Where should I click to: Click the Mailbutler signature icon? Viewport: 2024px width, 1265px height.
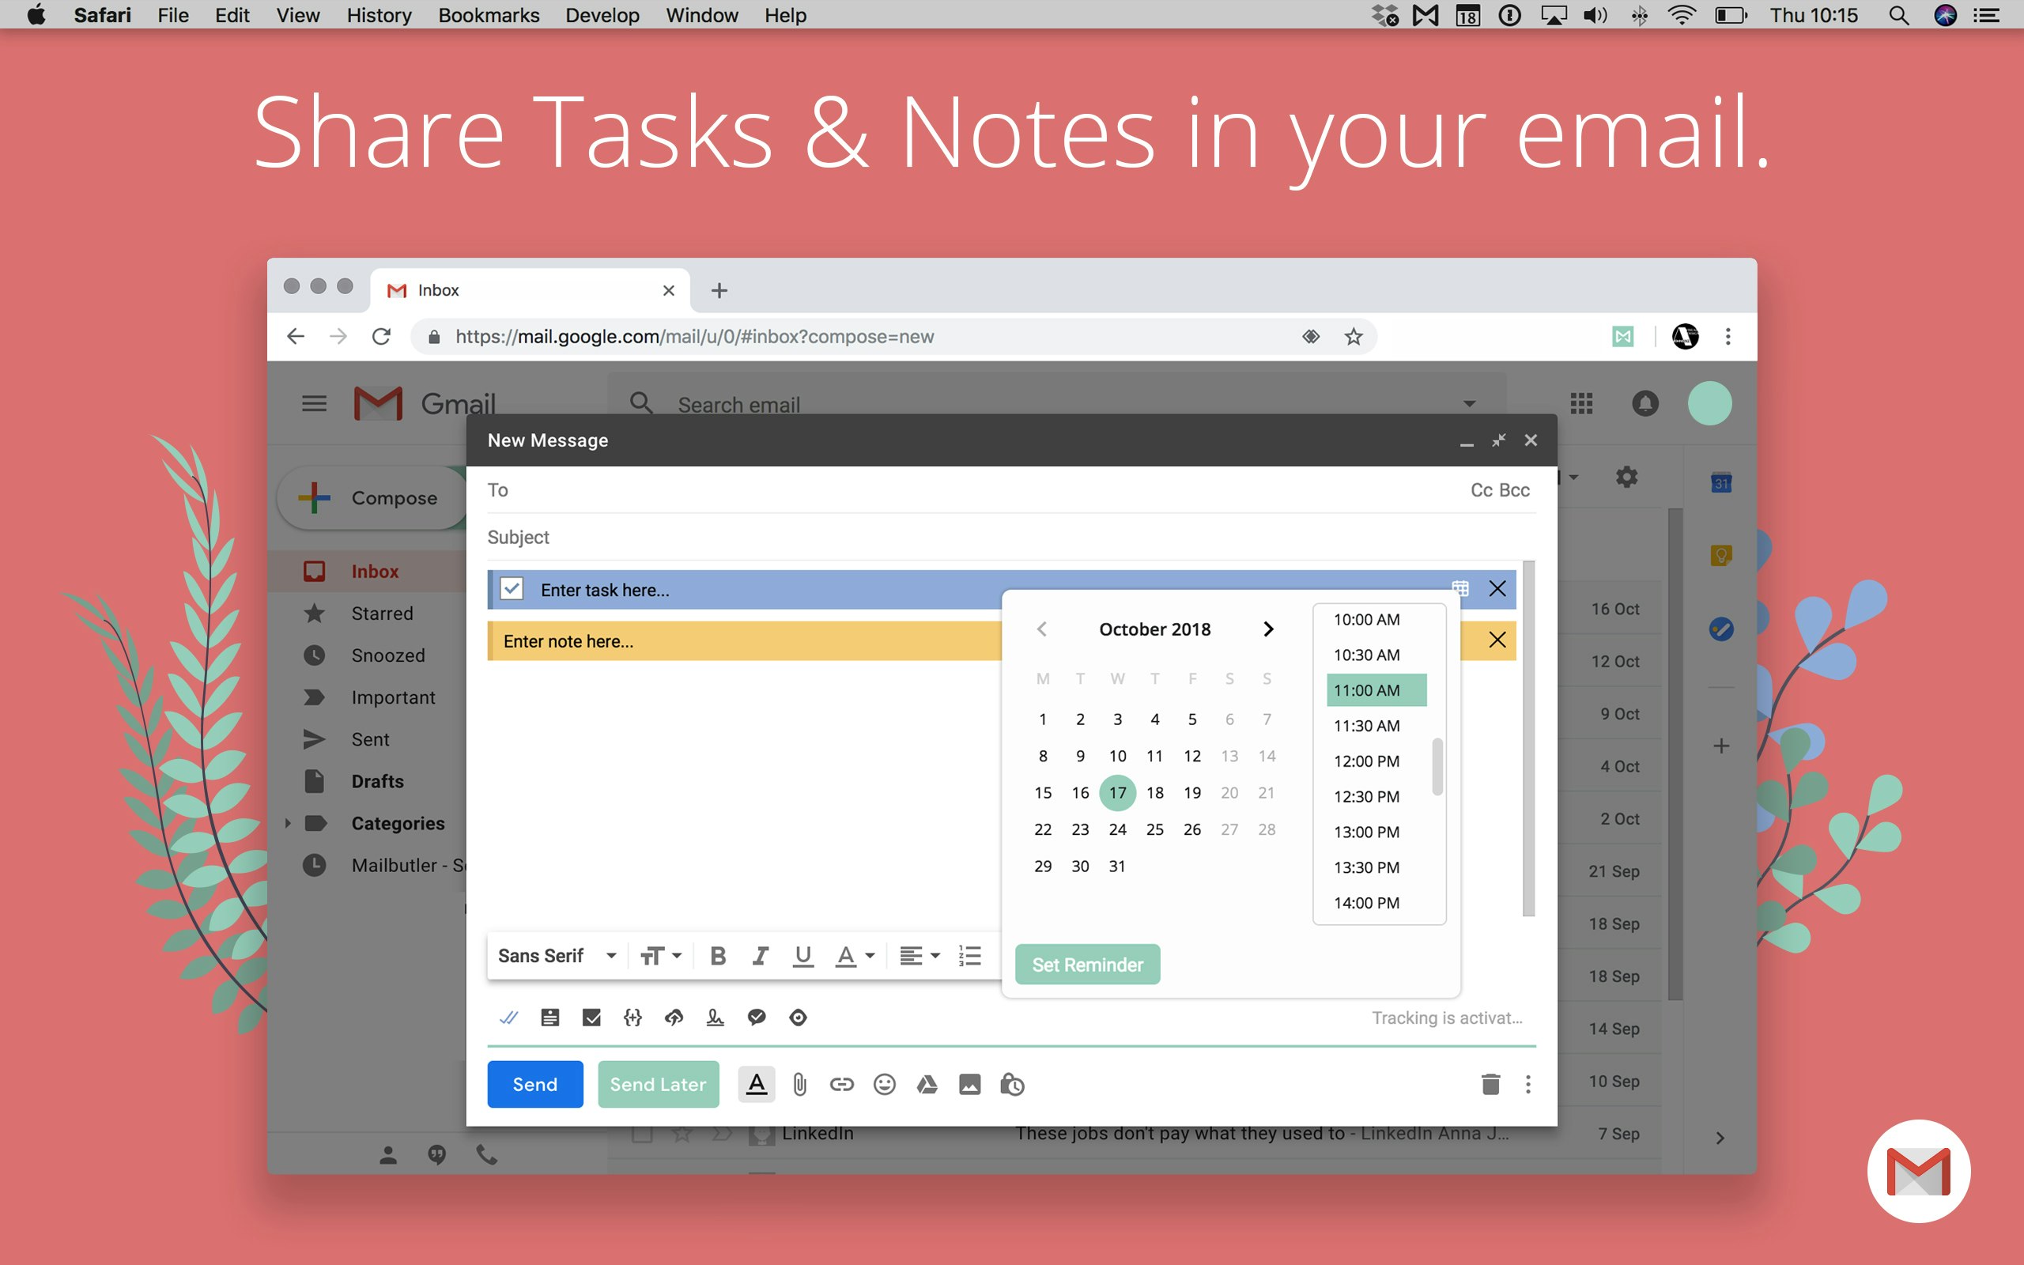coord(715,1018)
